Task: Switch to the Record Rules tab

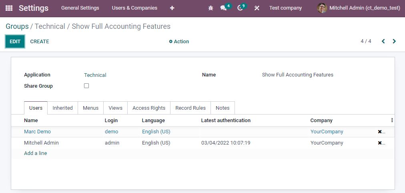Action: tap(190, 108)
